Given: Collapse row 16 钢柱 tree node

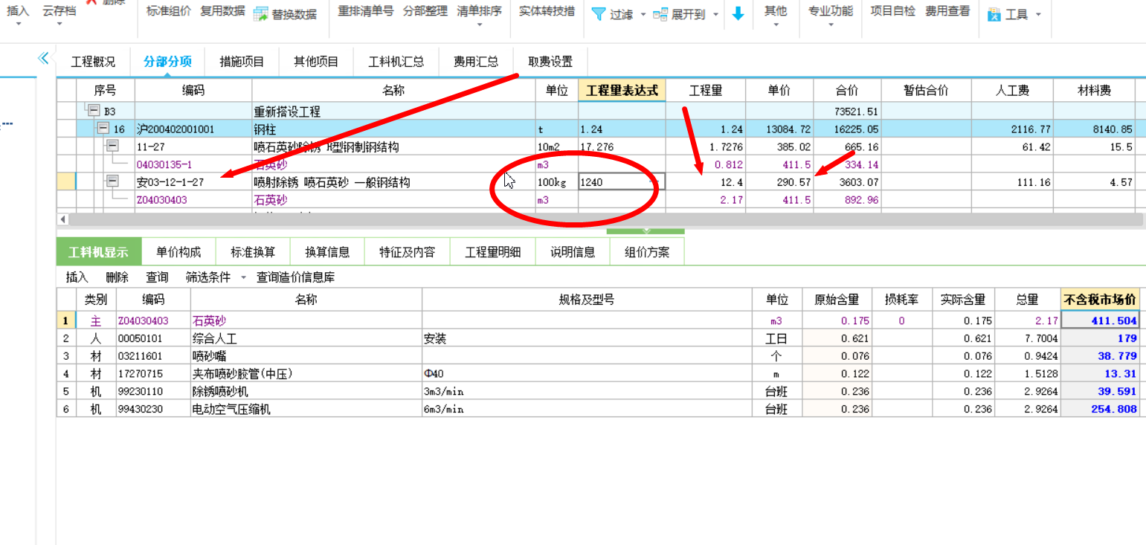Looking at the screenshot, I should point(104,129).
